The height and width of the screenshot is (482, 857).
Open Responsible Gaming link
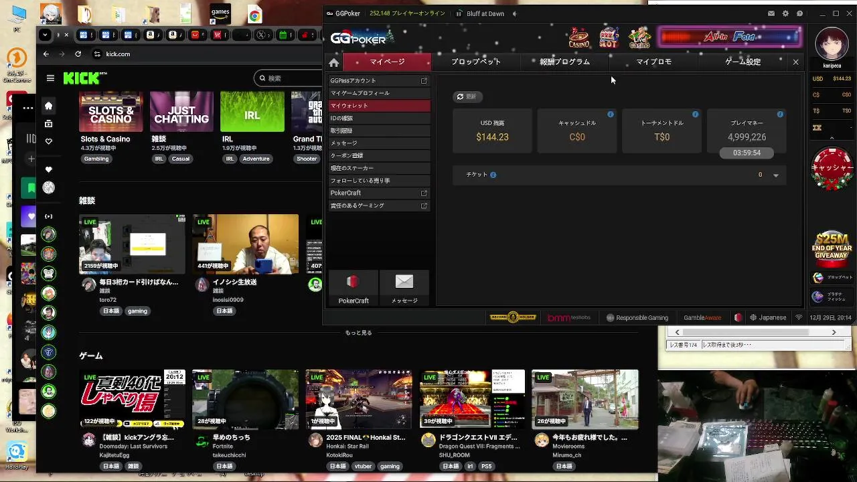point(637,317)
